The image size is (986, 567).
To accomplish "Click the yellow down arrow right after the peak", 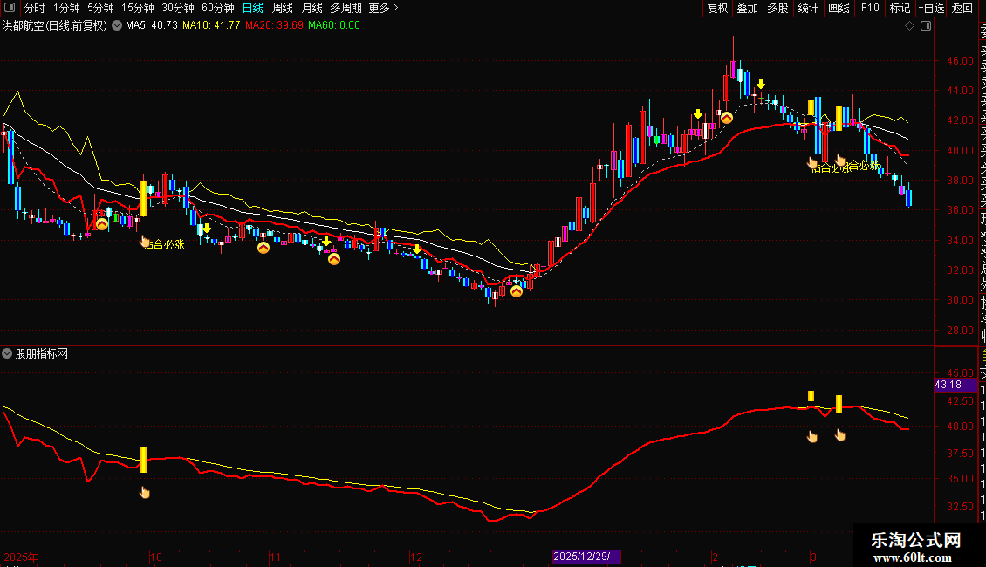I will coord(761,85).
